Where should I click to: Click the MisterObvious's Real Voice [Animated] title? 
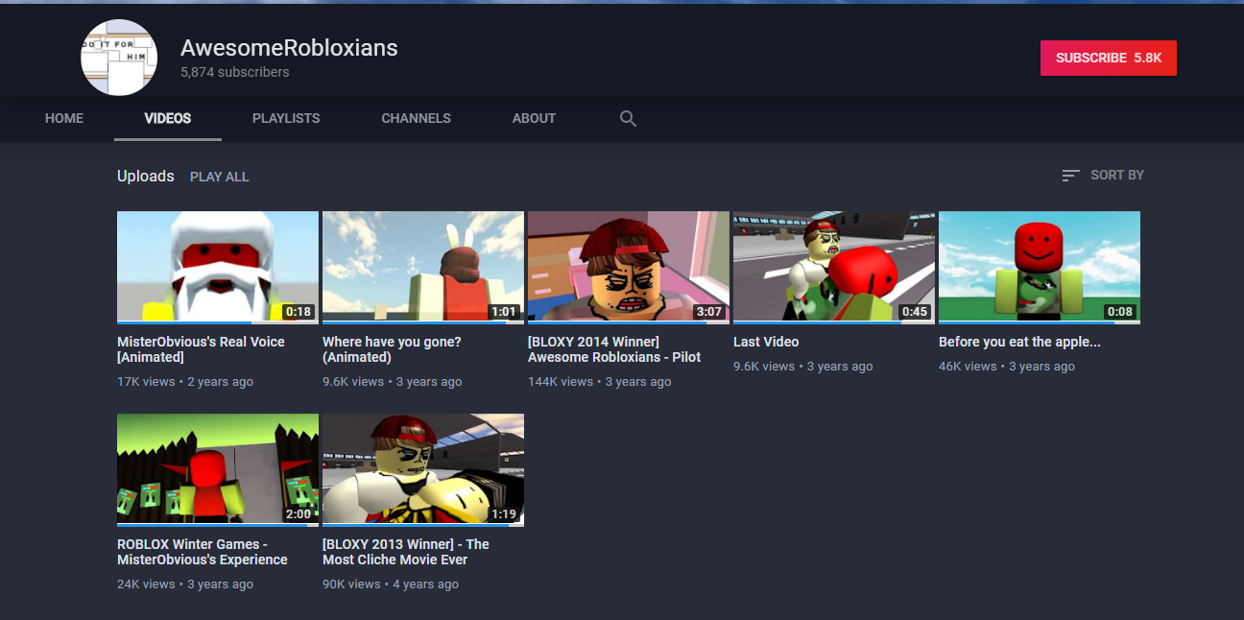[201, 349]
